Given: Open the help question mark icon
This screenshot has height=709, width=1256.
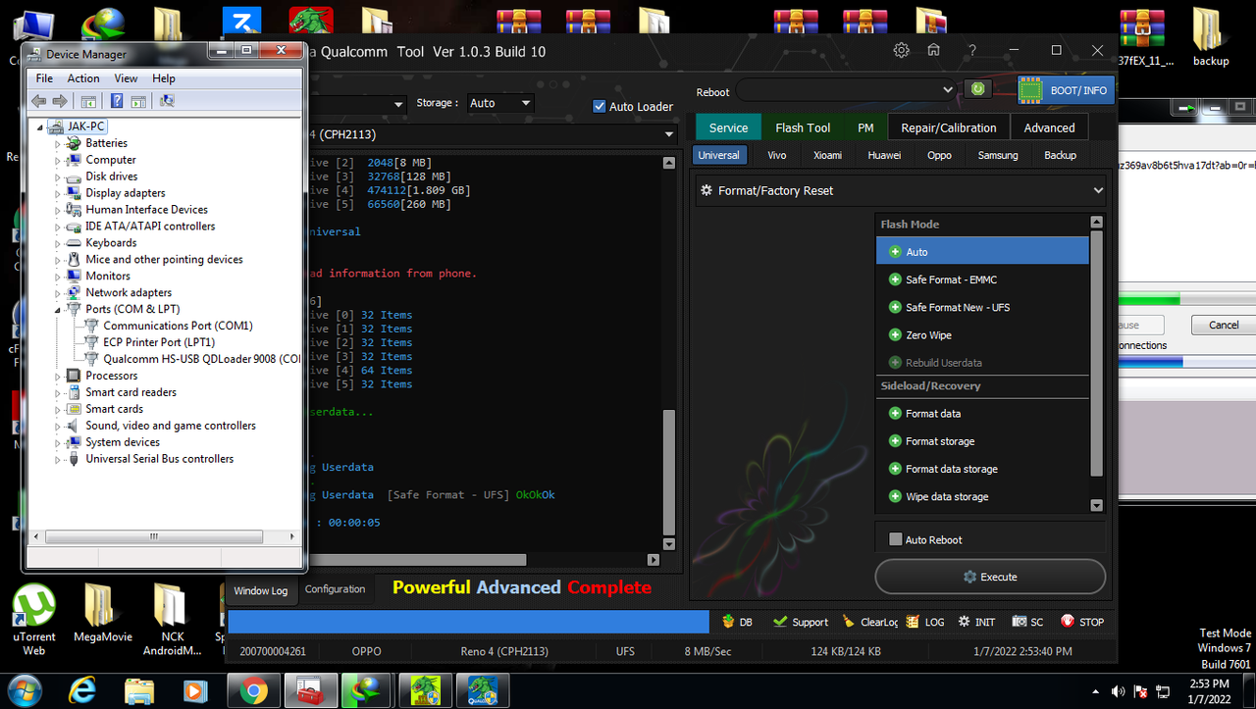Looking at the screenshot, I should 971,50.
